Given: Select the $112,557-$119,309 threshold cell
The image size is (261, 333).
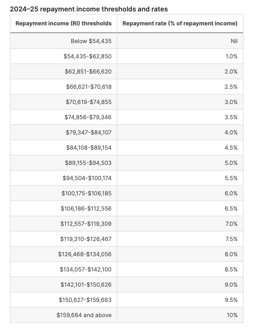Looking at the screenshot, I should 64,224.
